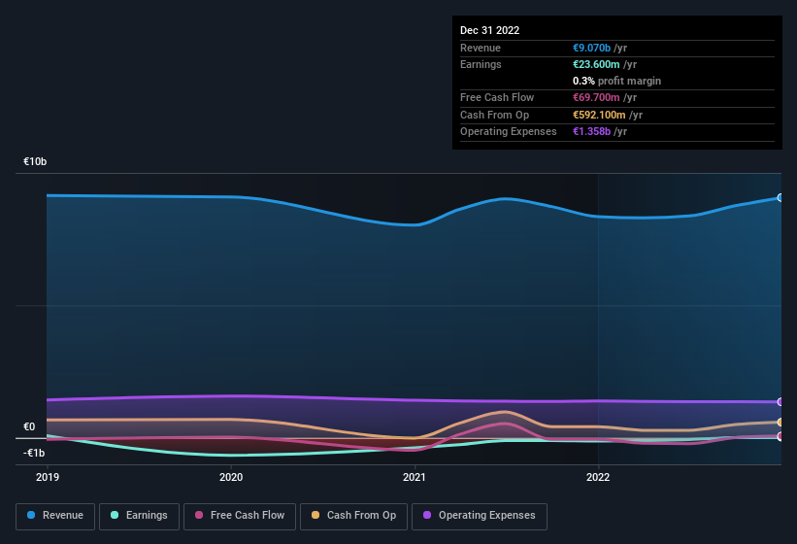This screenshot has height=544, width=797.
Task: Select the Operating Expenses endpoint marker
Action: [x=780, y=401]
